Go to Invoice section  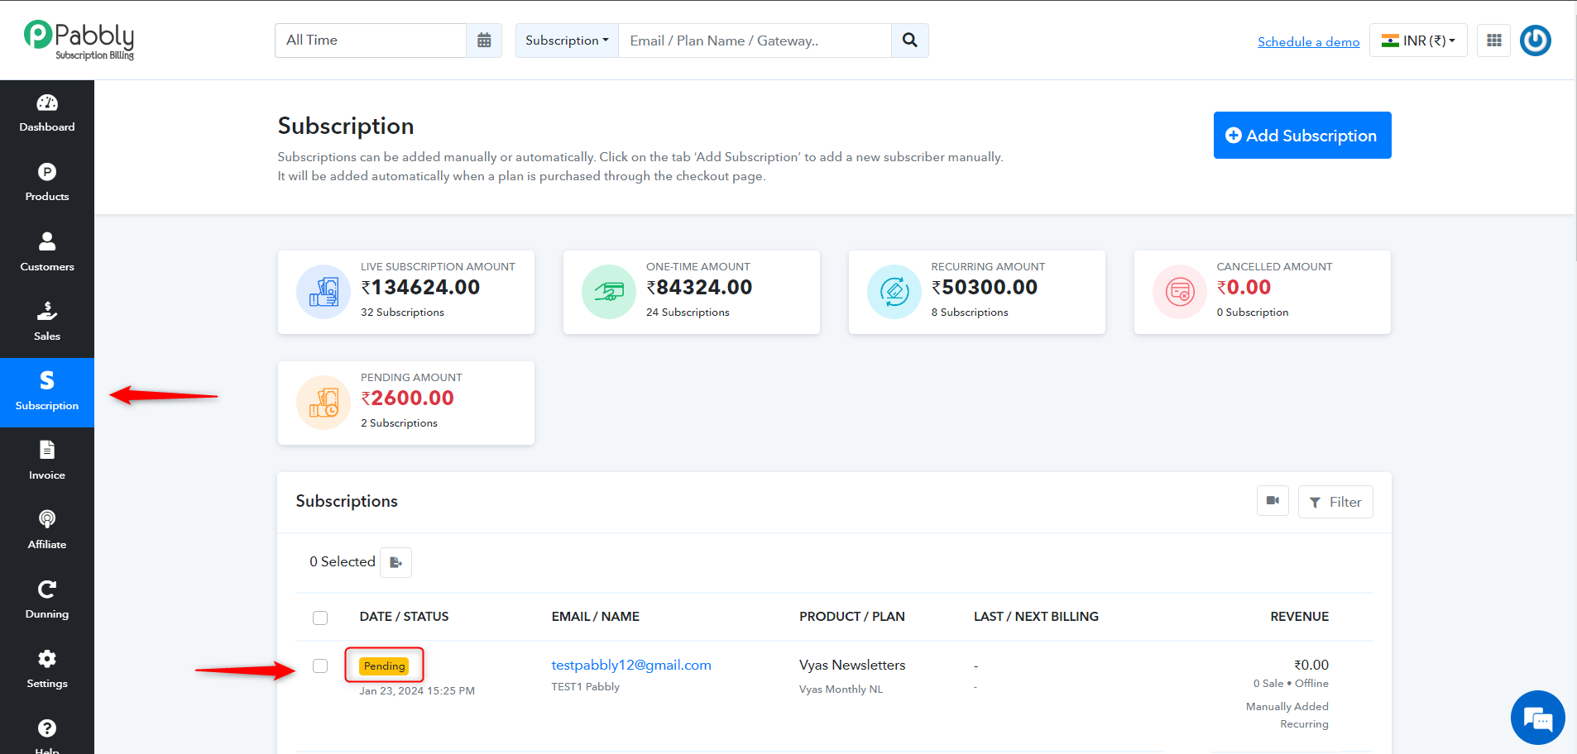[x=47, y=461]
